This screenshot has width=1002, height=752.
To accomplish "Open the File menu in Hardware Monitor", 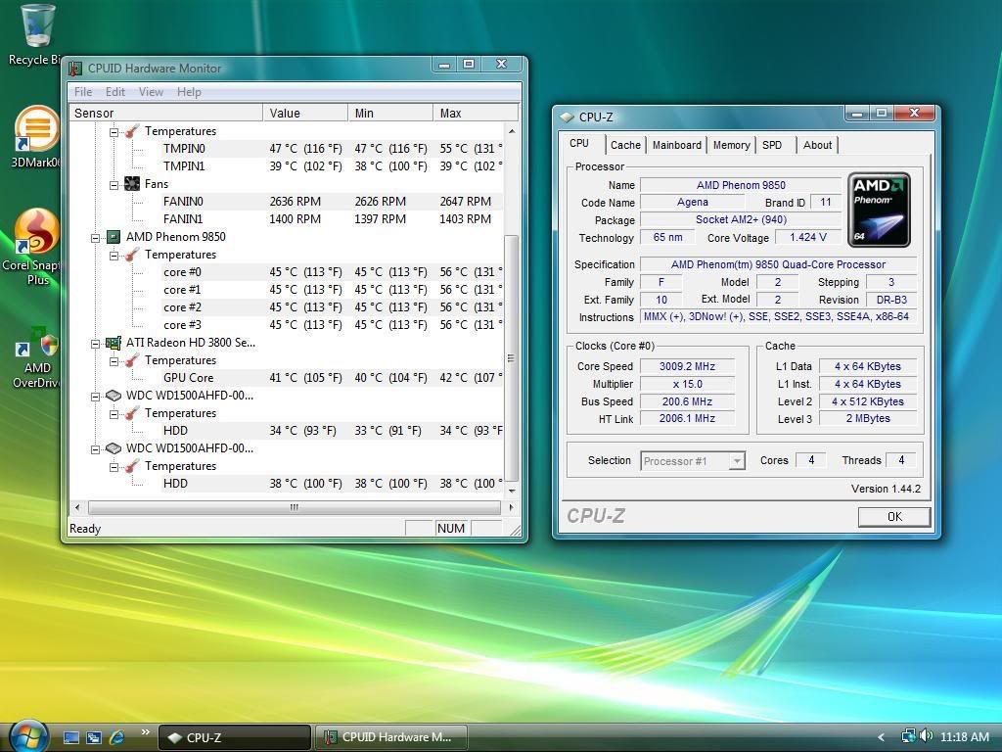I will (83, 91).
